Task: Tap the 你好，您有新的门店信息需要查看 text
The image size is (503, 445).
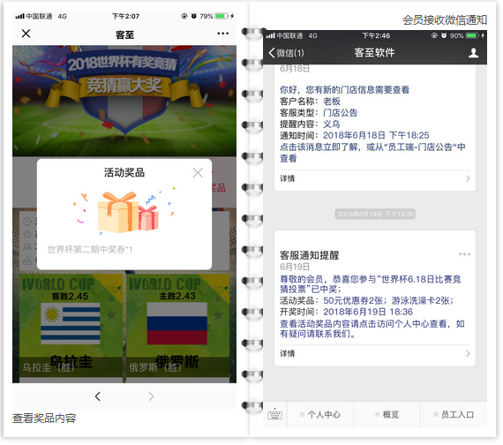Action: pos(344,89)
